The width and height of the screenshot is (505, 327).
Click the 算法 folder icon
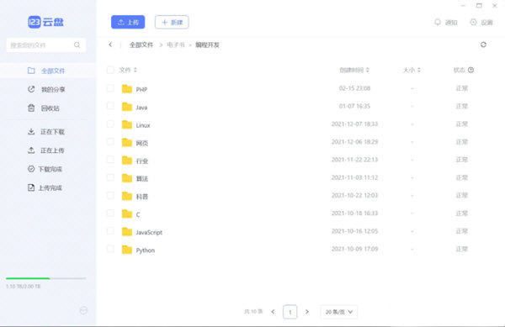tap(127, 178)
